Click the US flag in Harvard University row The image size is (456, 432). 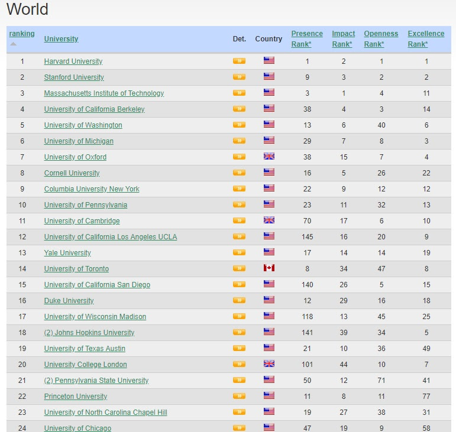(269, 60)
